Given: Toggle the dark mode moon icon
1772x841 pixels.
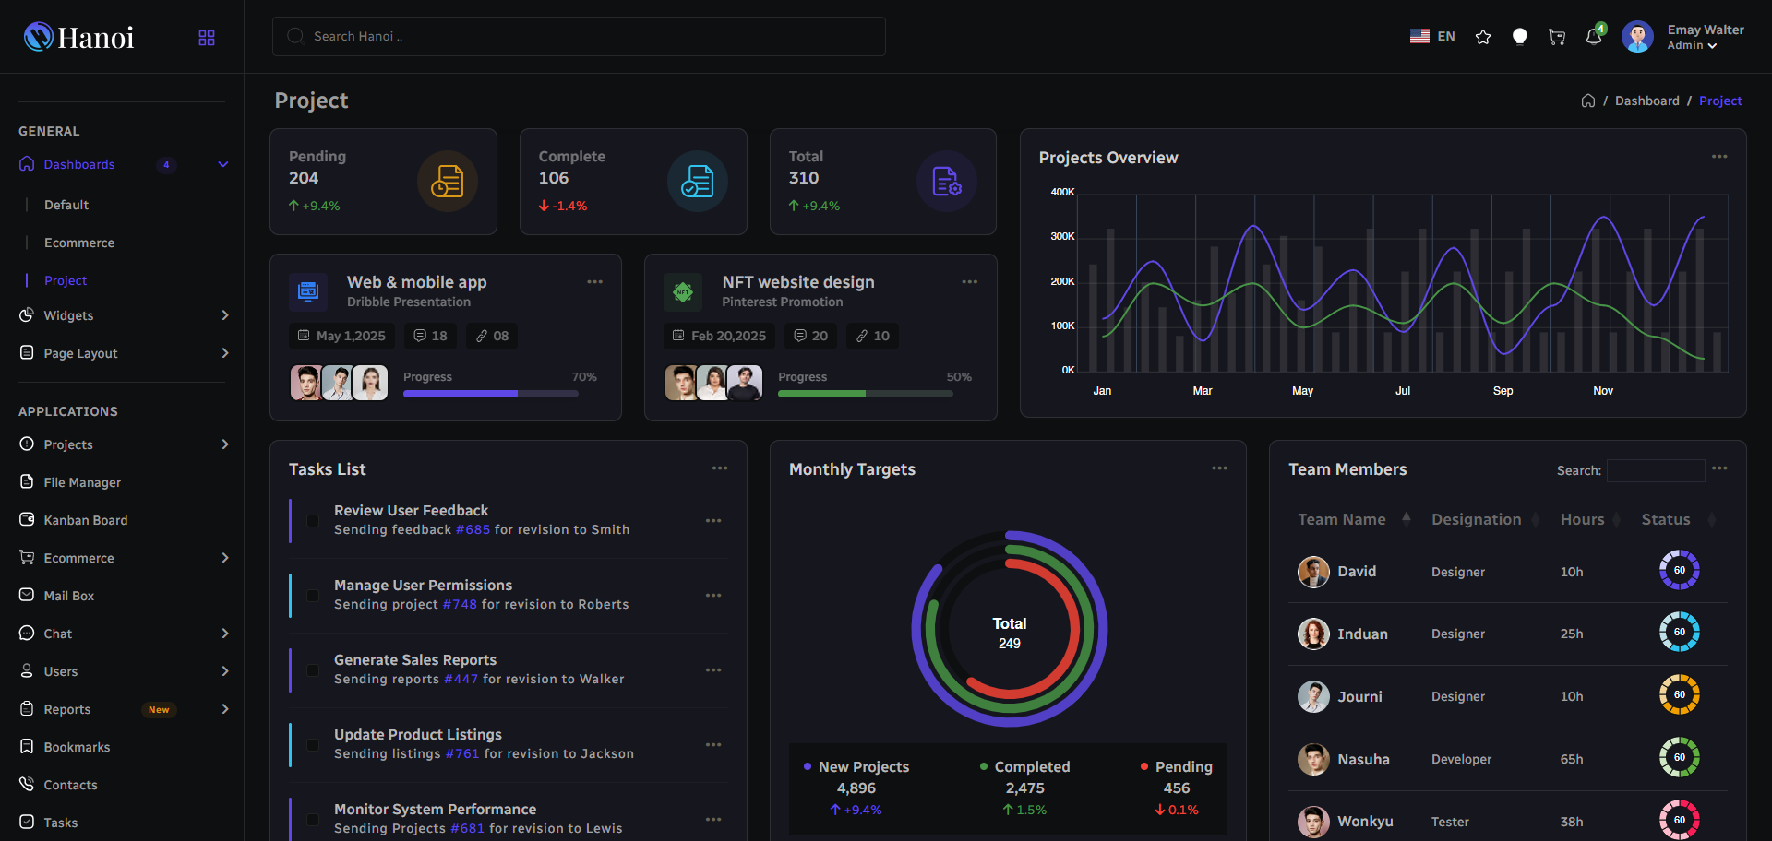Looking at the screenshot, I should point(1520,37).
